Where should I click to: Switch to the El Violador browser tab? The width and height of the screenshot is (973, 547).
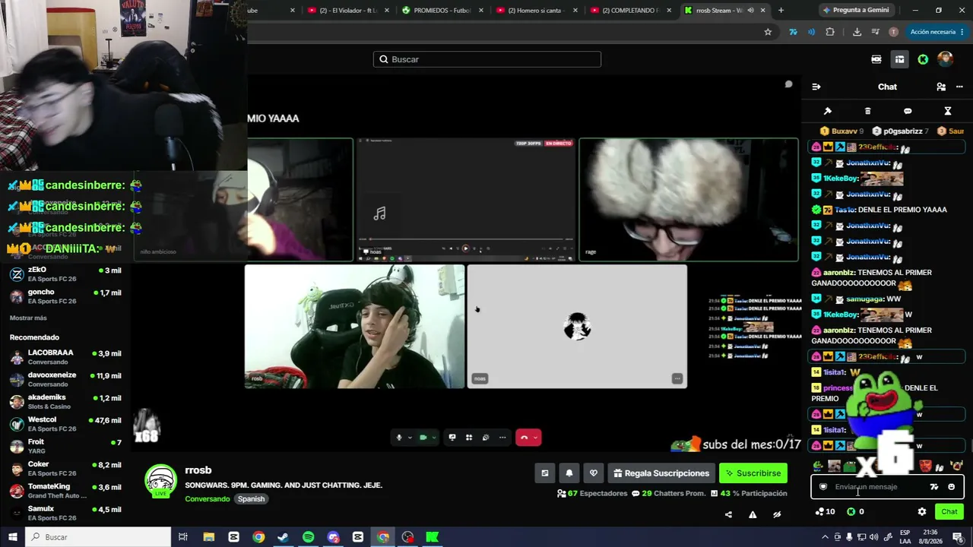point(347,10)
